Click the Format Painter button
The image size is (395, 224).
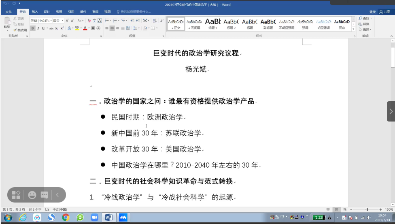click(19, 30)
